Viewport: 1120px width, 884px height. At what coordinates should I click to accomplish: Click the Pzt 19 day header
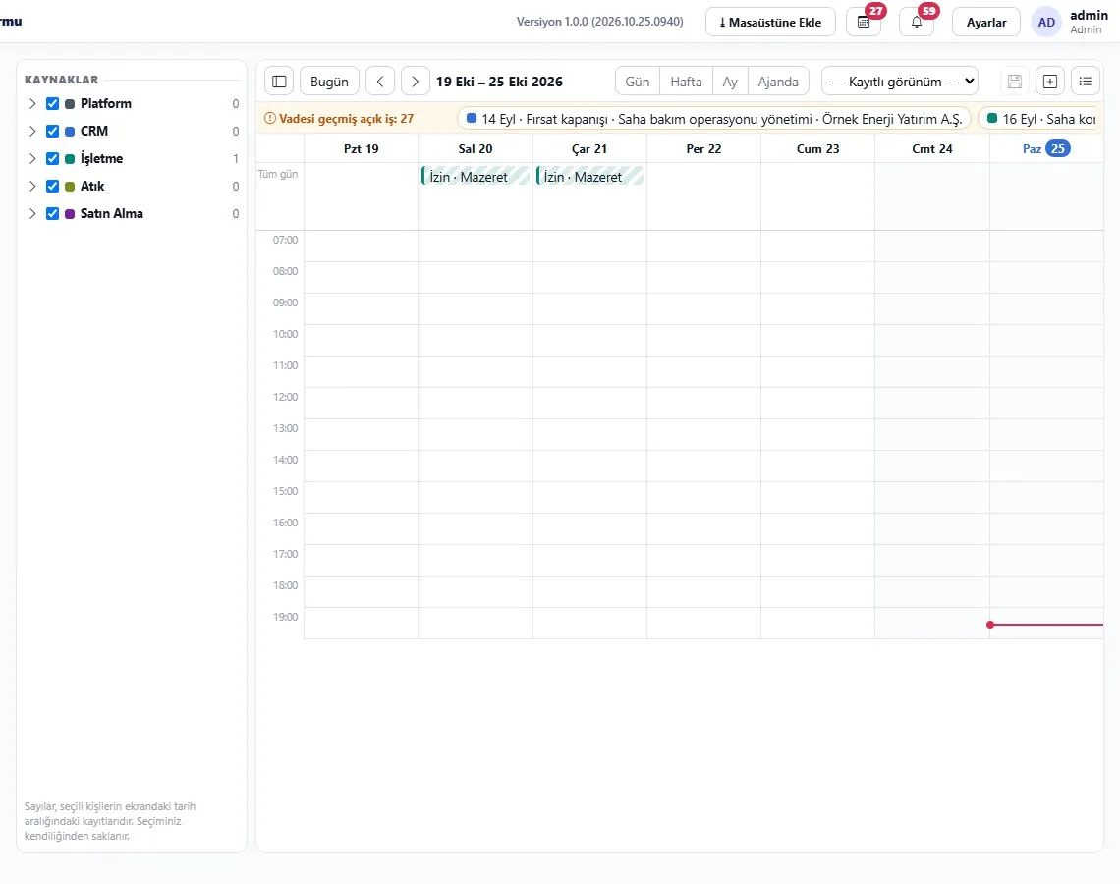(362, 148)
